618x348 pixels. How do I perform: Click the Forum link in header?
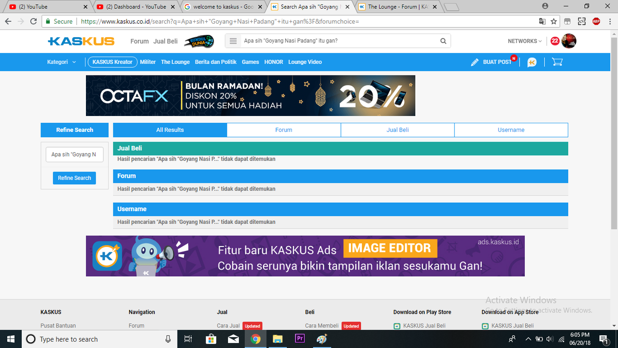click(140, 41)
